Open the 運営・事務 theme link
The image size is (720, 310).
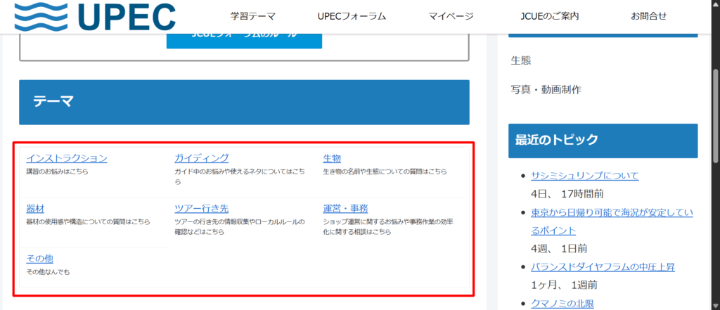[345, 209]
